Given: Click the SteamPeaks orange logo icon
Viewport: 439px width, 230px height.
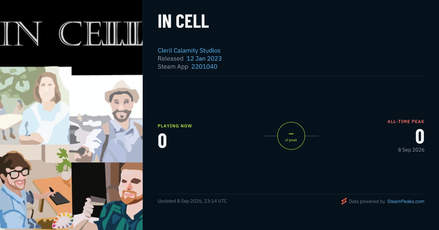Looking at the screenshot, I should click(344, 201).
